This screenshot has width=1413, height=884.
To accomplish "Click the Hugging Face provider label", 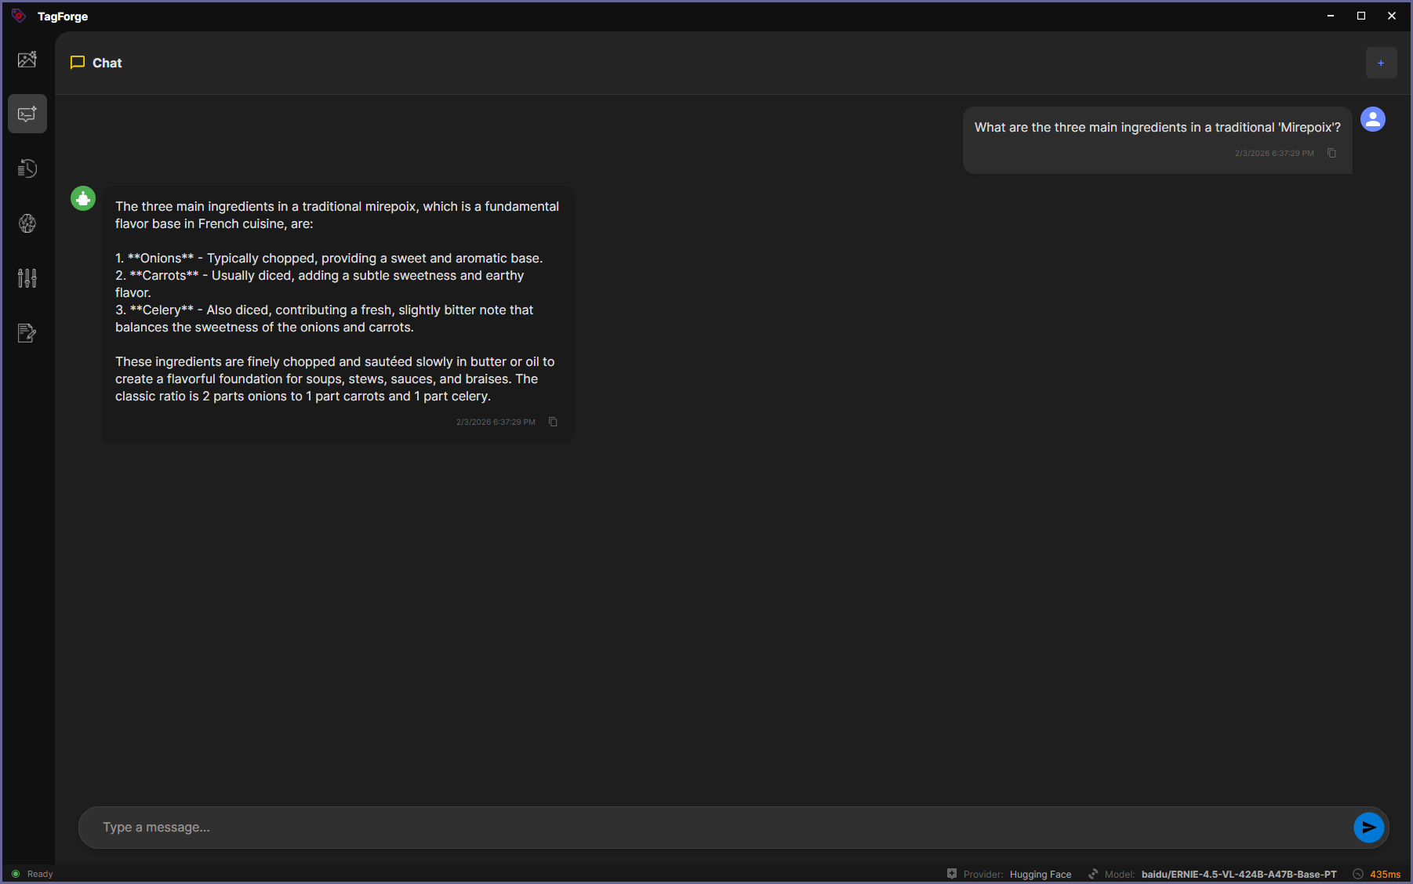I will coord(1040,874).
